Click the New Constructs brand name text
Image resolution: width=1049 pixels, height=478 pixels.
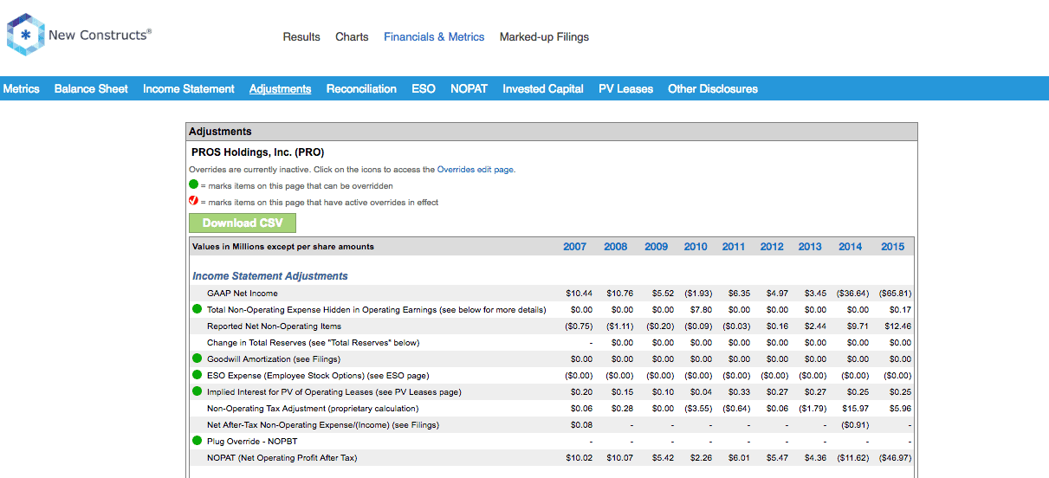(x=100, y=35)
